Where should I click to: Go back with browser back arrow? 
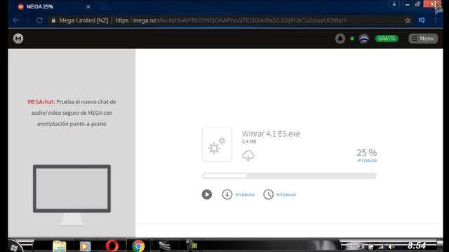(x=16, y=20)
